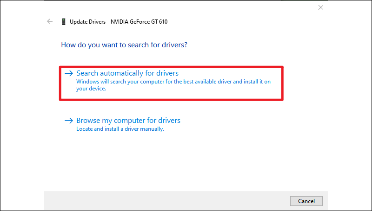This screenshot has height=211, width=372.
Task: Click the arrow icon beside Browse my computer
Action: tap(69, 121)
